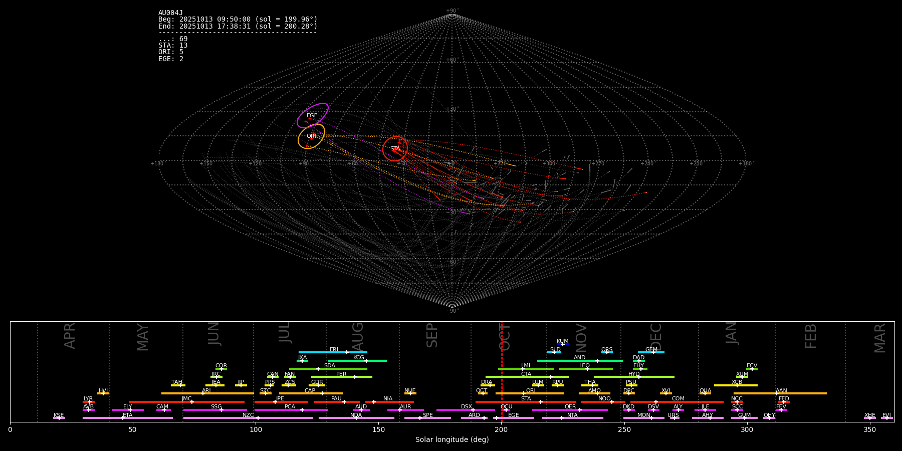Click the 'ORI: 5' count line
The height and width of the screenshot is (451, 902).
pos(171,52)
